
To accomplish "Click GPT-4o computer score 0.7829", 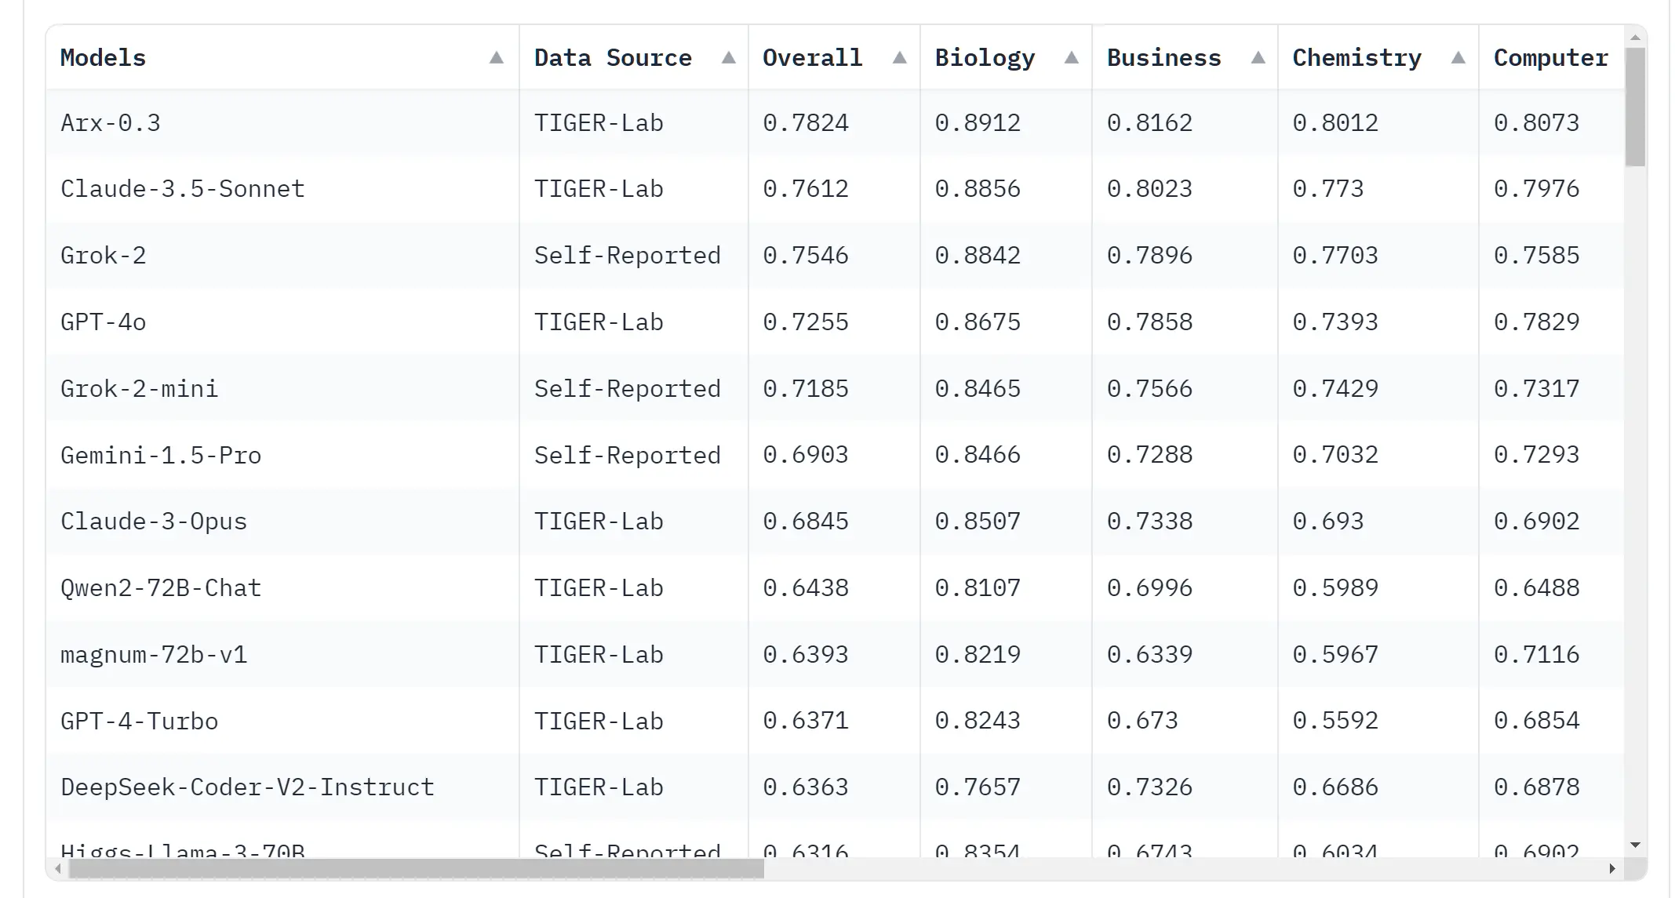I will point(1536,322).
